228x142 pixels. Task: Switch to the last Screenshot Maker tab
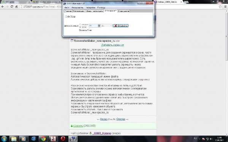point(123,11)
